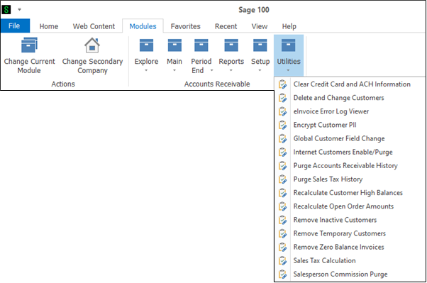Click the Sage green S logo icon
The image size is (427, 283).
tap(6, 9)
